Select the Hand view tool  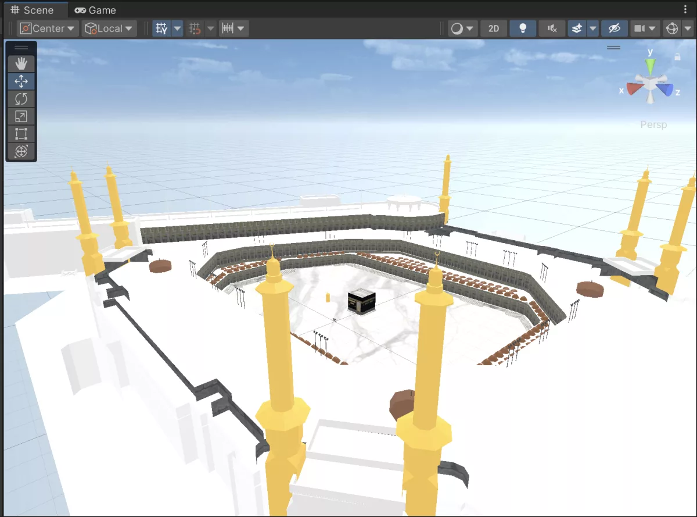[21, 63]
